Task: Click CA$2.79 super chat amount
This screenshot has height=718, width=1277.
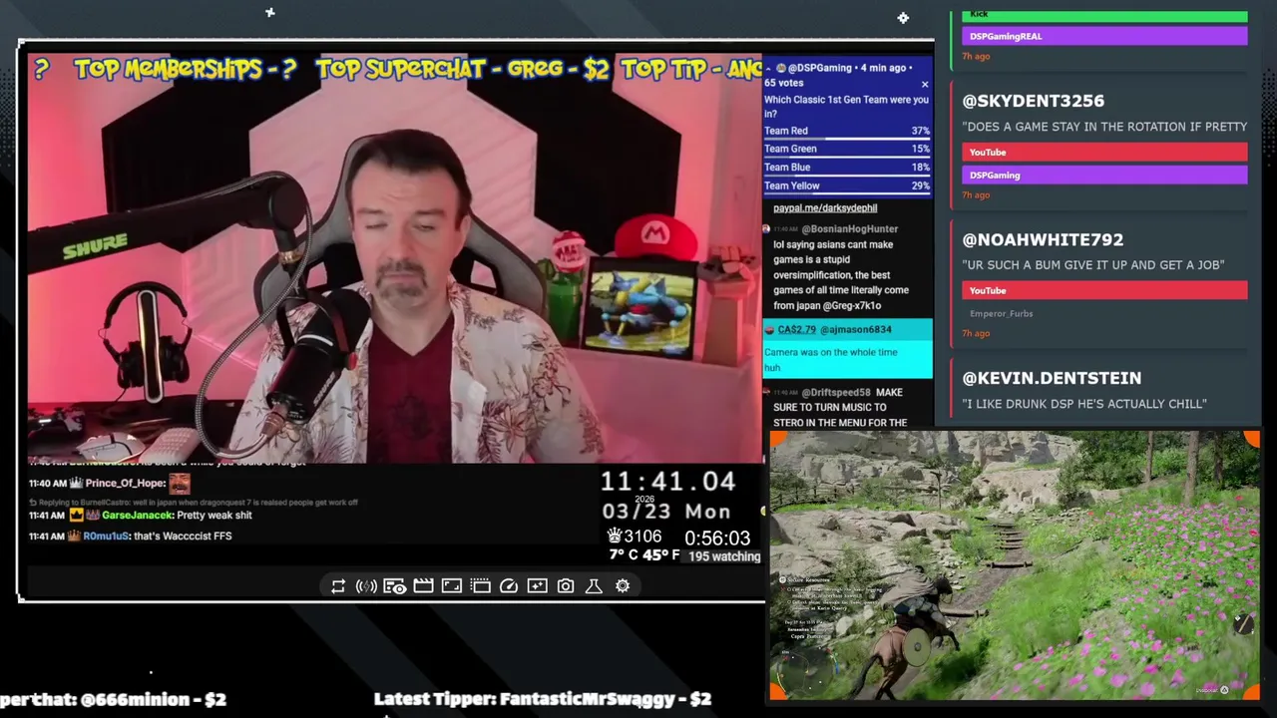Action: pyautogui.click(x=796, y=330)
